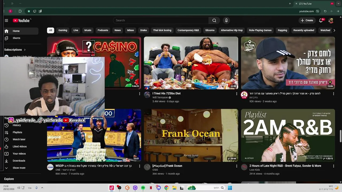Open the Will Tennyson channel link
The height and width of the screenshot is (192, 342).
pos(160,98)
